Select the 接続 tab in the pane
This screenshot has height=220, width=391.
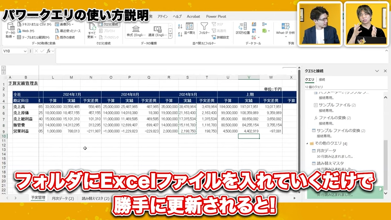point(322,80)
